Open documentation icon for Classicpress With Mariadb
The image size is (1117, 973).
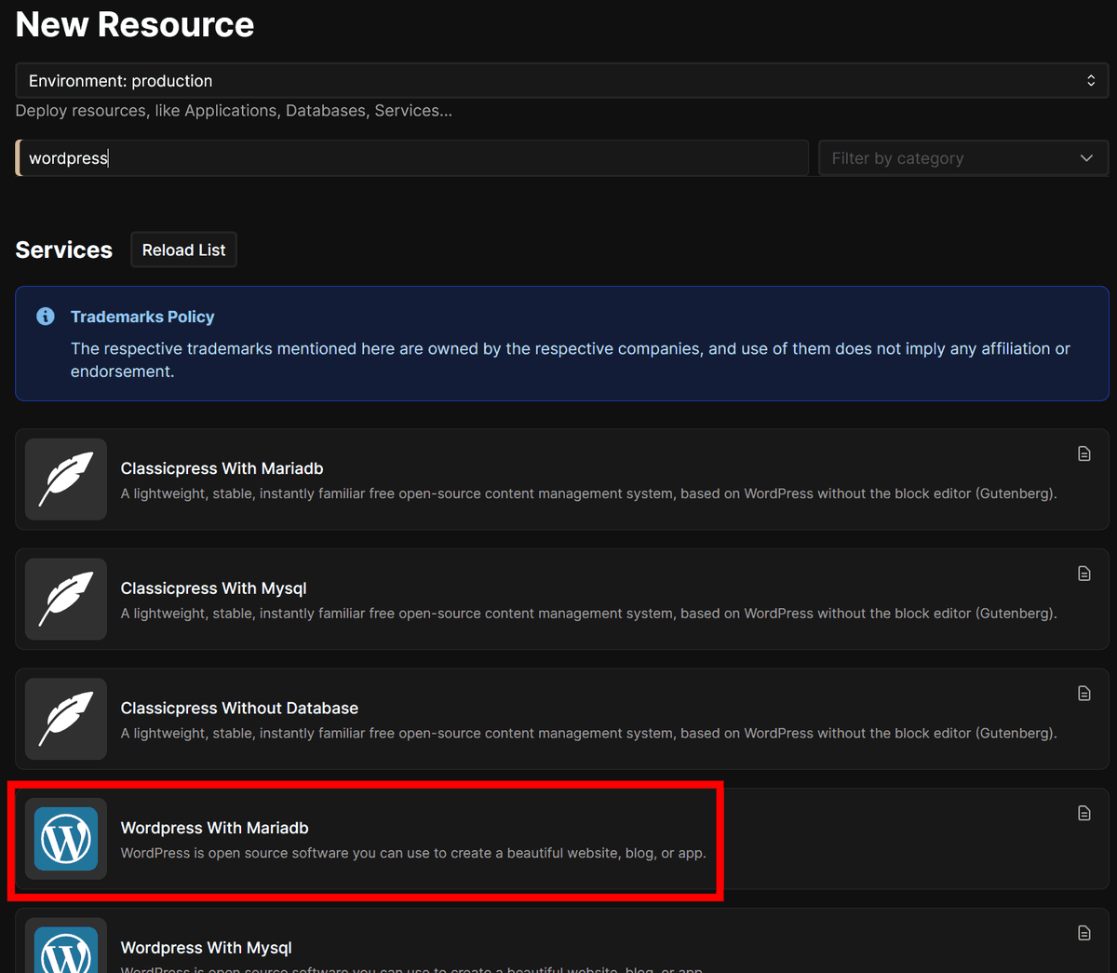[1084, 453]
